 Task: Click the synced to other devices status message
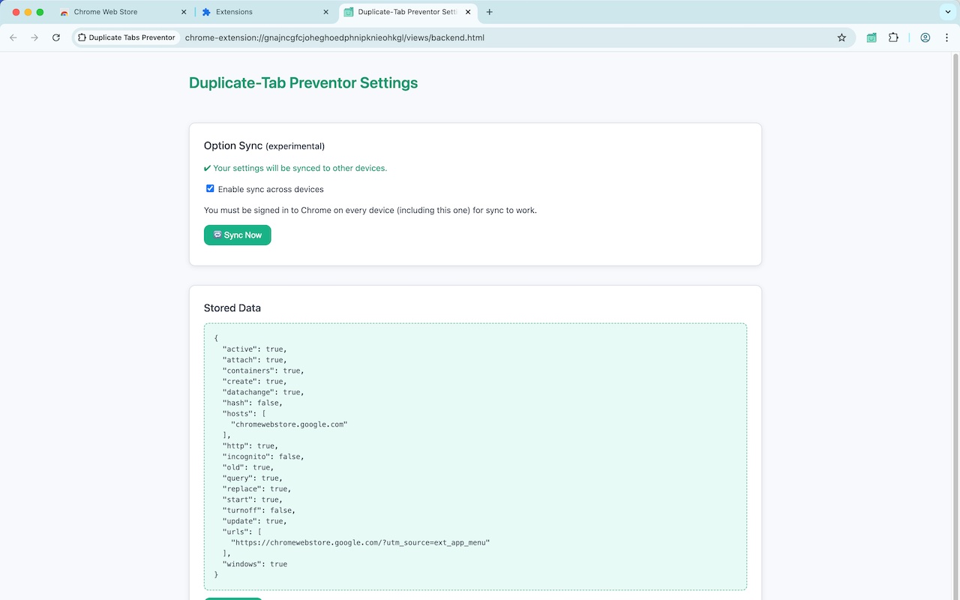[x=295, y=168]
